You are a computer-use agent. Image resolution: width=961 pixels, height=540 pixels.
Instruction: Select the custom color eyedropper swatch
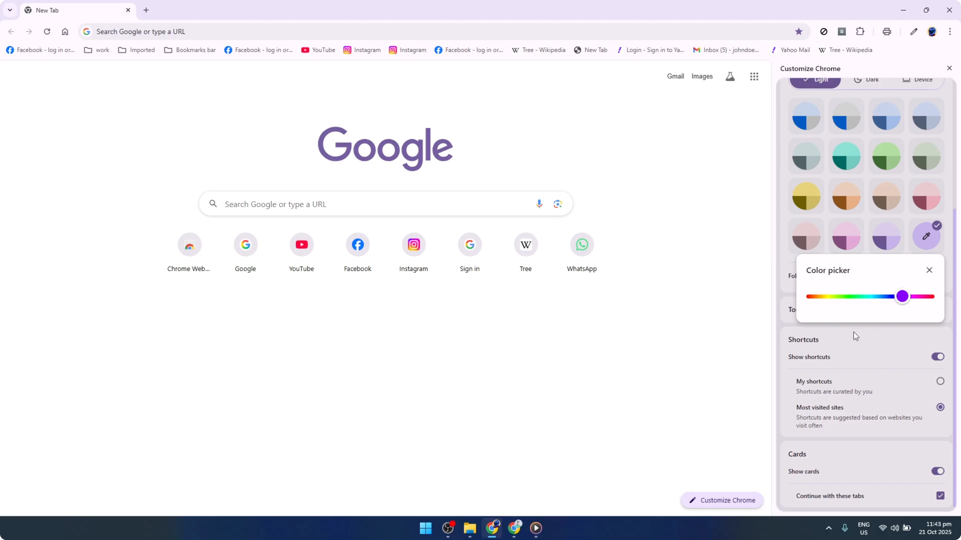coord(927,236)
